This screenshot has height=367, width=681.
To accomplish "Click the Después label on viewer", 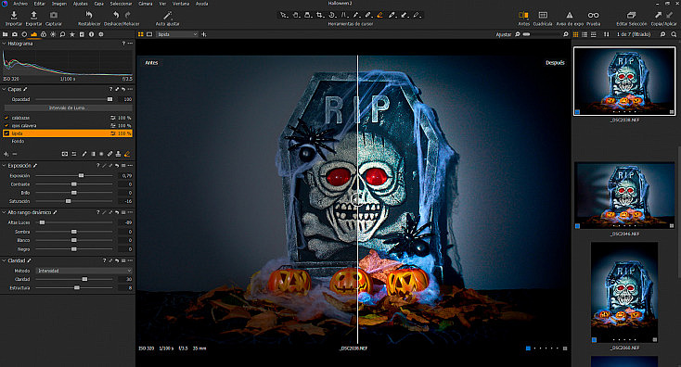I will pos(555,63).
